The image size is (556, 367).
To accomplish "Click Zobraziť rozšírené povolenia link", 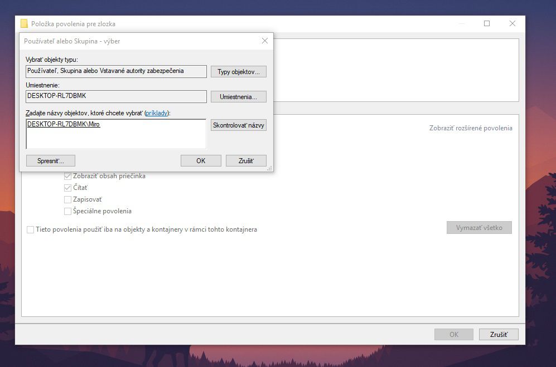I will (471, 128).
